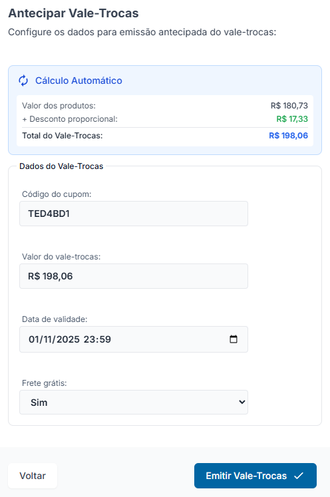Open the calendar picker icon in Data de validade
This screenshot has height=497, width=330.
pos(234,339)
